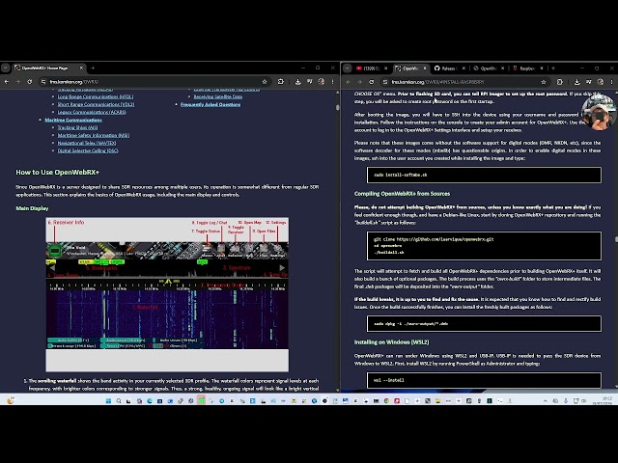
Task: Open the Receiving Satellite Data link
Action: (218, 96)
